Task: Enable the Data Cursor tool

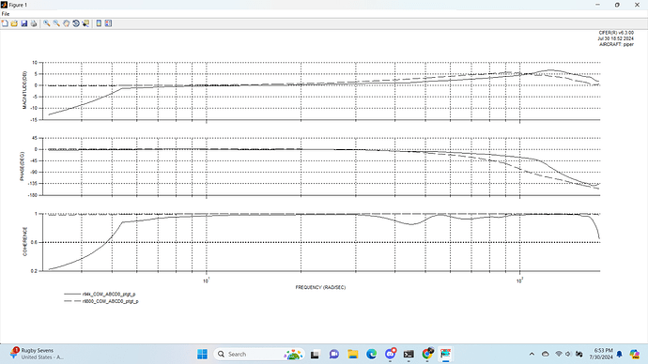Action: tap(85, 23)
